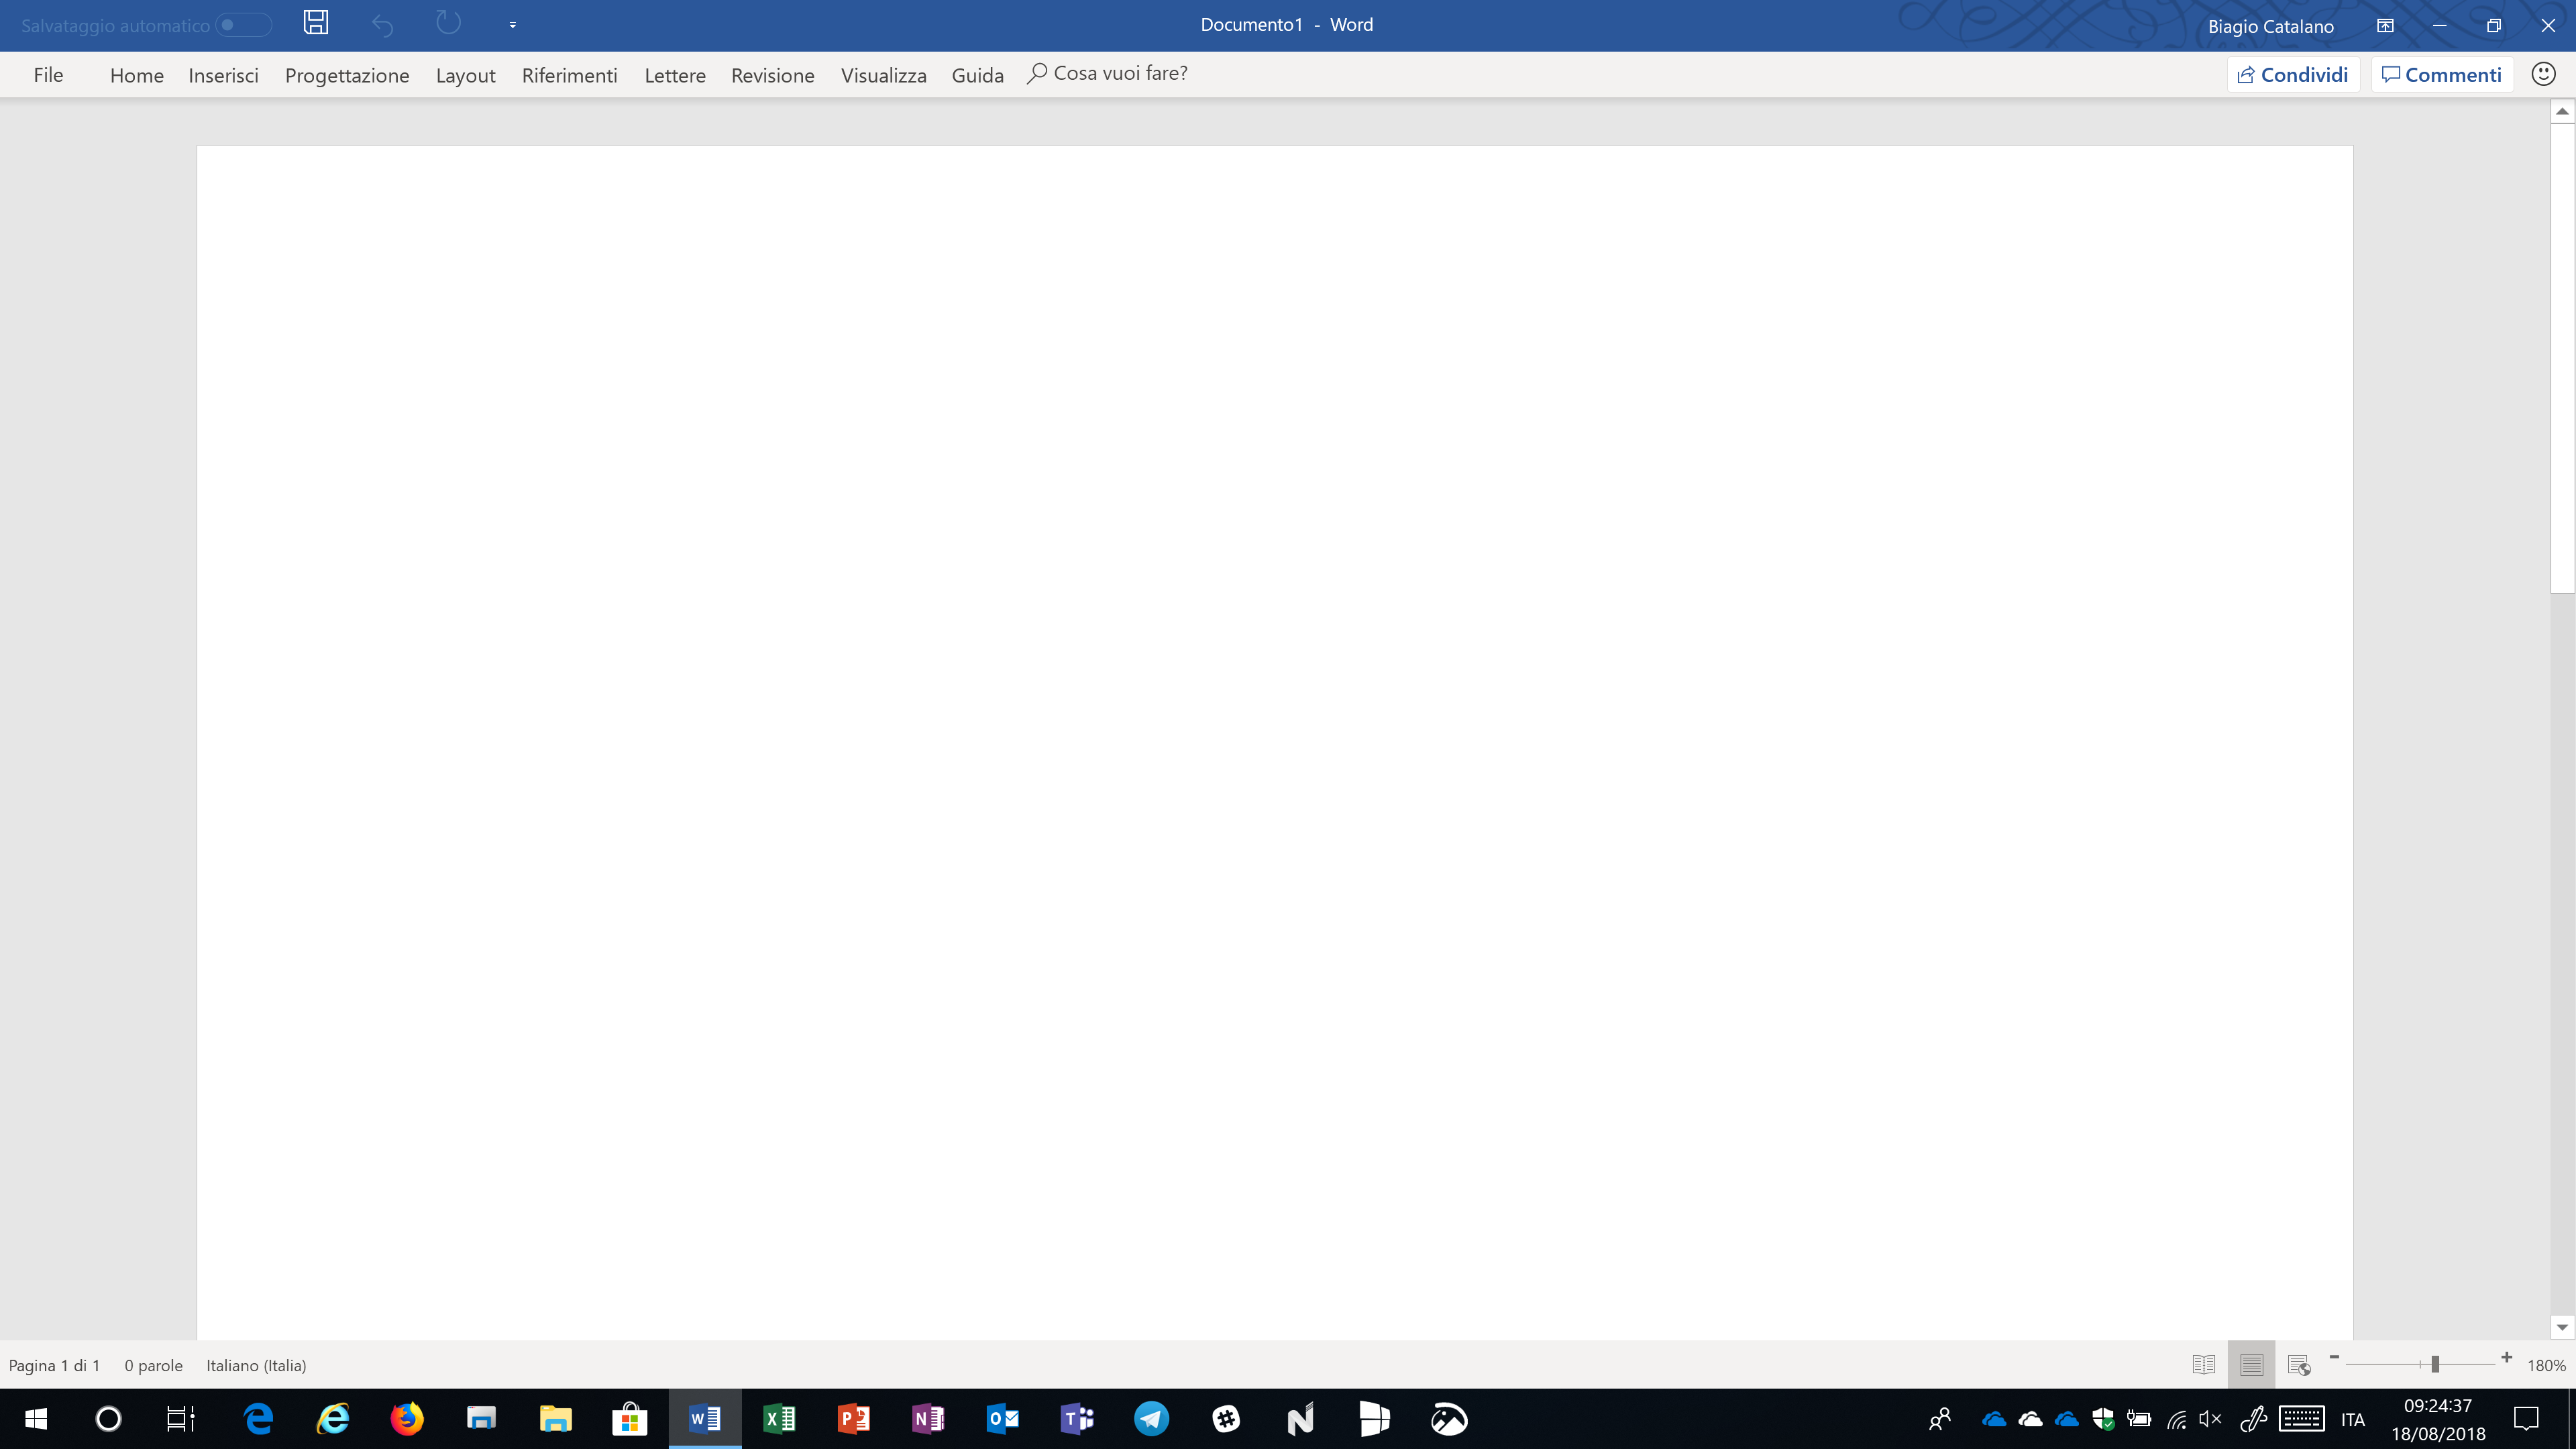Click the vertical scrollbar up arrow

point(2562,112)
